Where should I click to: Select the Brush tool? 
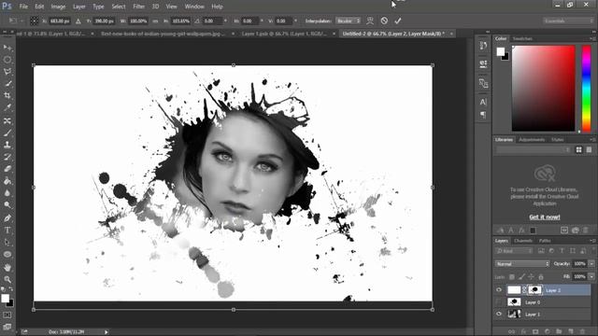(x=7, y=133)
